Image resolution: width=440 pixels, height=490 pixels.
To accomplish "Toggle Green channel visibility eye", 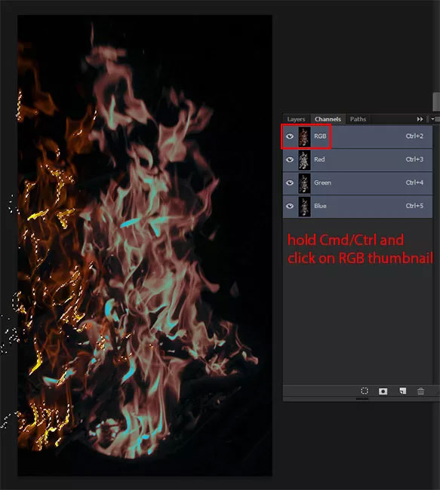I will tap(290, 182).
